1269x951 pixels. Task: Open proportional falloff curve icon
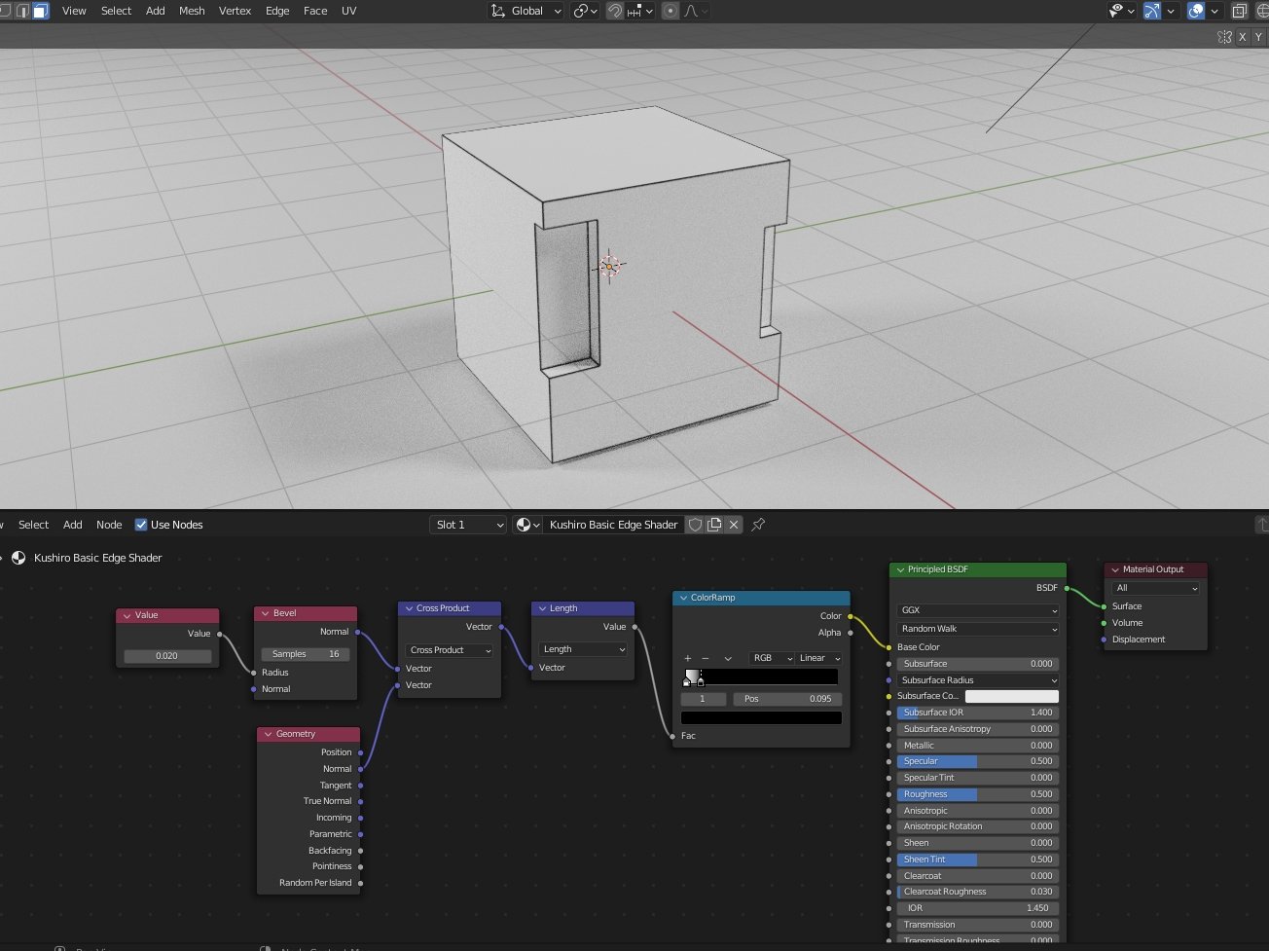pyautogui.click(x=696, y=11)
